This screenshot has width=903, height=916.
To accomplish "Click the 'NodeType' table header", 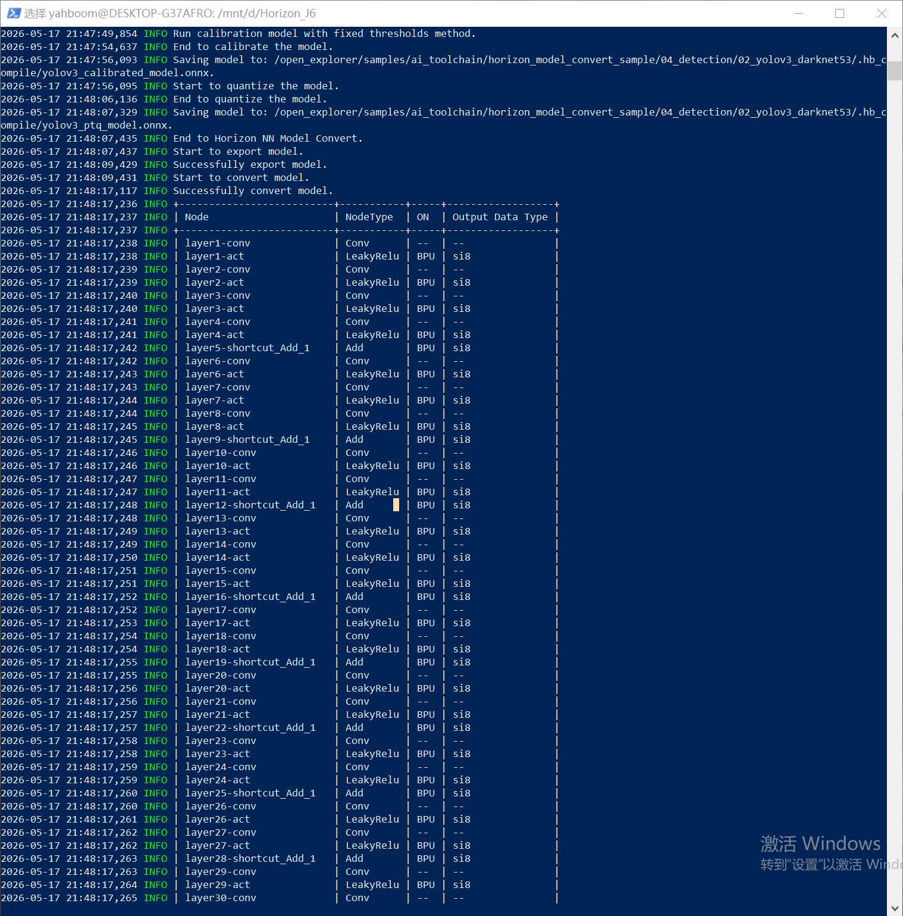I will [x=369, y=217].
